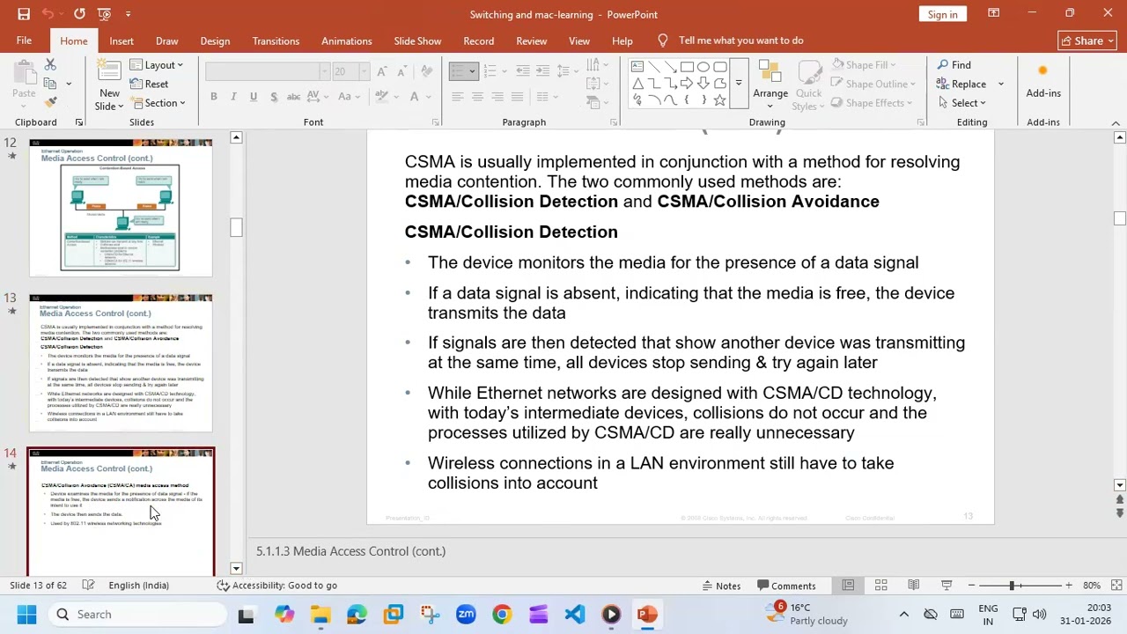Click the lightbulb Tell me icon
1127x634 pixels.
(663, 41)
